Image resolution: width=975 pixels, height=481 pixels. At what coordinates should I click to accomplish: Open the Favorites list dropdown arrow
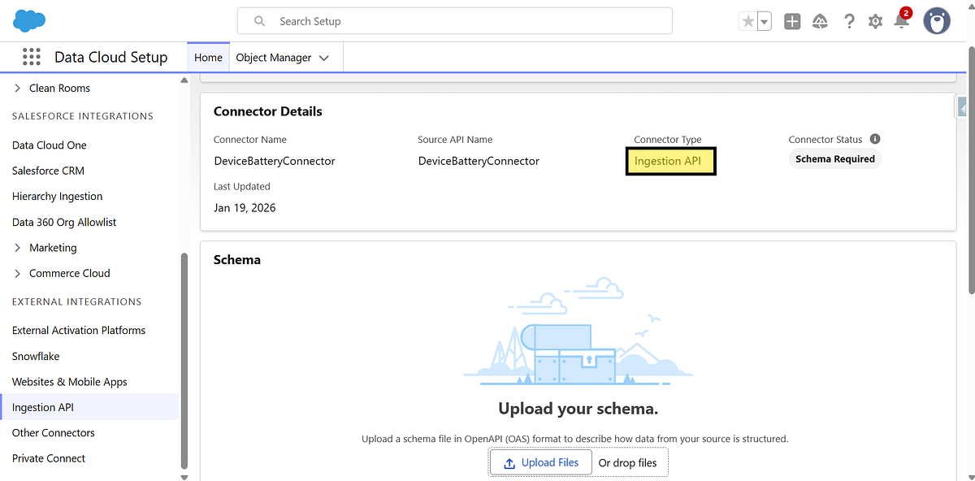(764, 22)
